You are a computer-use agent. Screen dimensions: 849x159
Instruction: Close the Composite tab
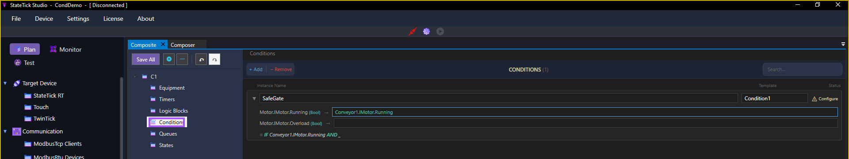point(163,44)
